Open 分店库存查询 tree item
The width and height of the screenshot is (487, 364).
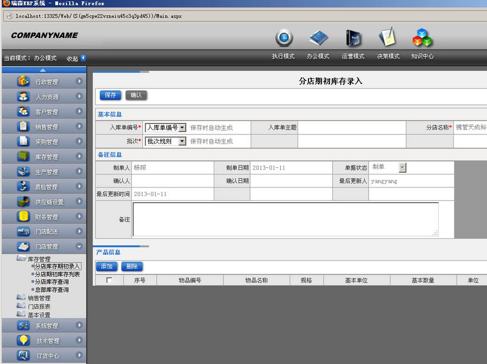tap(52, 282)
